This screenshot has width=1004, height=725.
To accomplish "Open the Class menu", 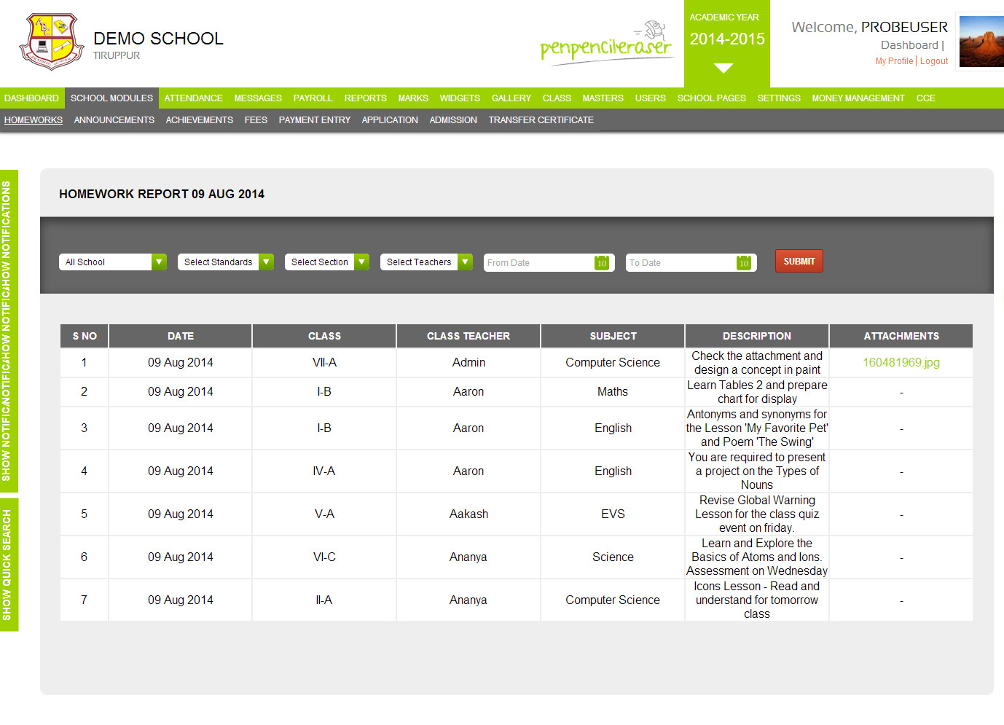I will click(x=557, y=98).
